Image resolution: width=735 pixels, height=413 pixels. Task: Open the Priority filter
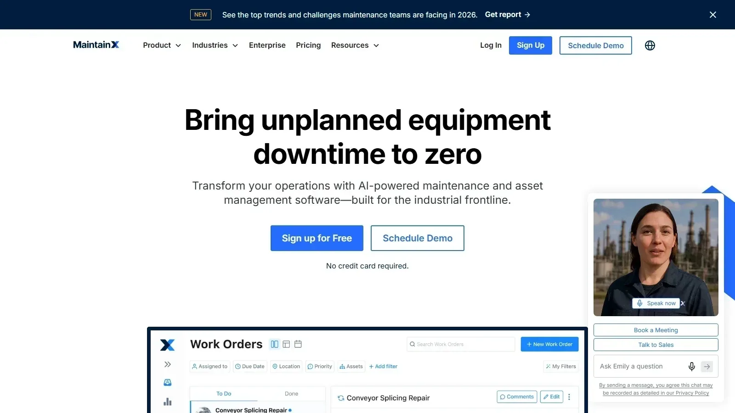[x=320, y=366]
